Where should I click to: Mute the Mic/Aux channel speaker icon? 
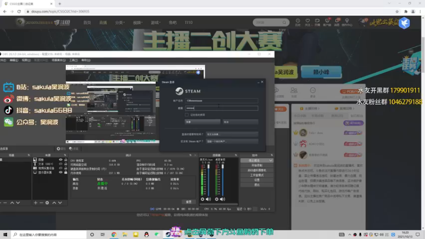(x=208, y=199)
